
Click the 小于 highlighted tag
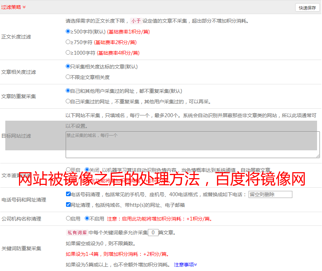[x=136, y=21]
